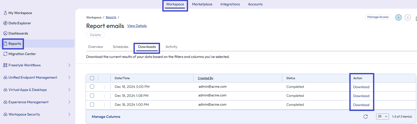Expand Experience Management chevron
The width and height of the screenshot is (417, 124).
[69, 102]
